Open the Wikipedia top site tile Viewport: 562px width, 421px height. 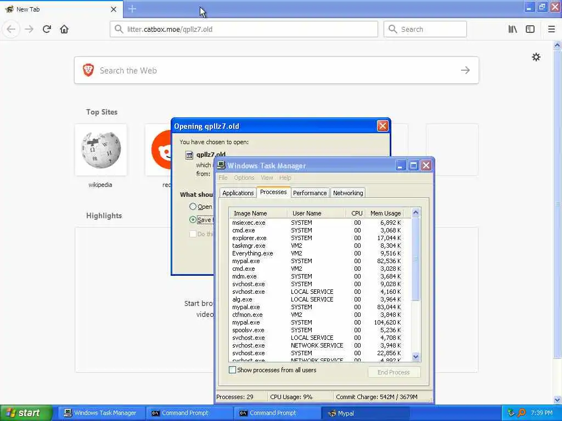click(x=101, y=150)
